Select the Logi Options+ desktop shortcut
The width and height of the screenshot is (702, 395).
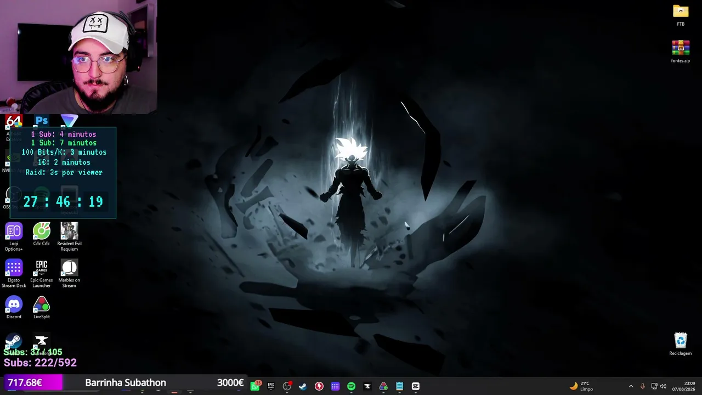point(14,236)
